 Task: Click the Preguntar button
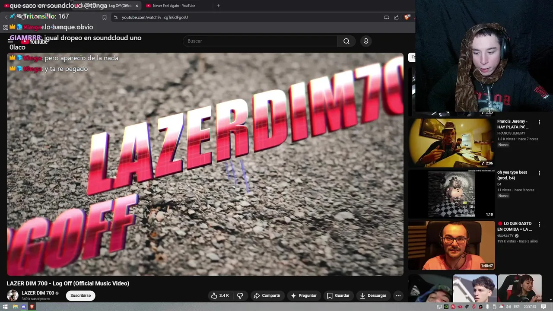pos(304,295)
